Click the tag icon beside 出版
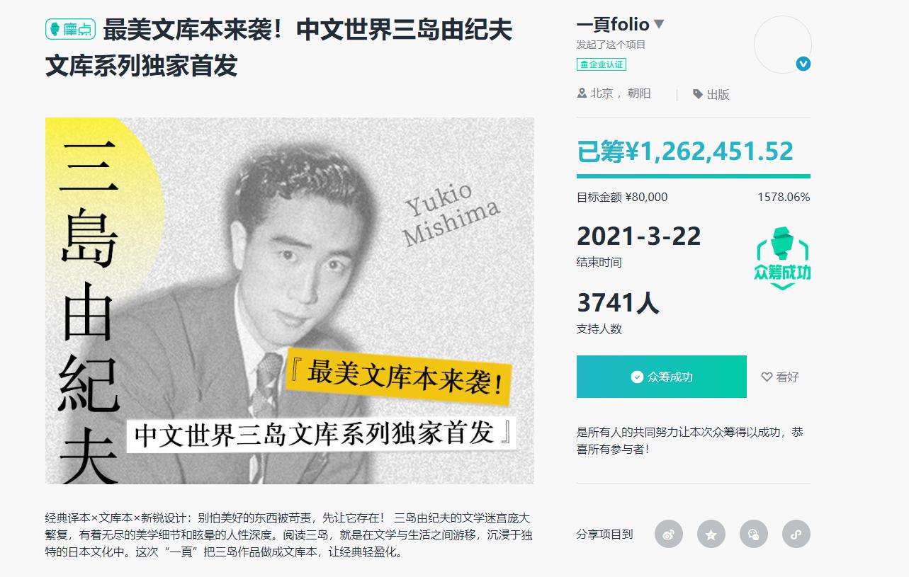The height and width of the screenshot is (577, 909). (x=698, y=94)
